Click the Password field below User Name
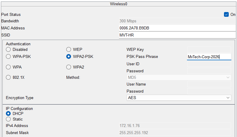The image size is (237, 137). (209, 91)
